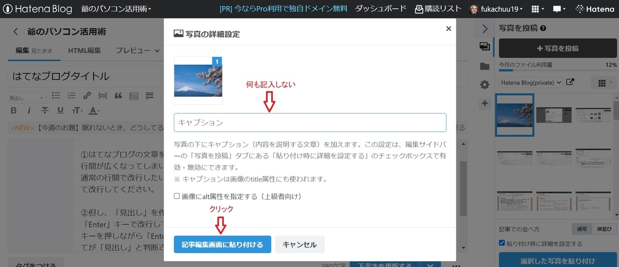Insert a bulleted list
The image size is (619, 267).
56,96
